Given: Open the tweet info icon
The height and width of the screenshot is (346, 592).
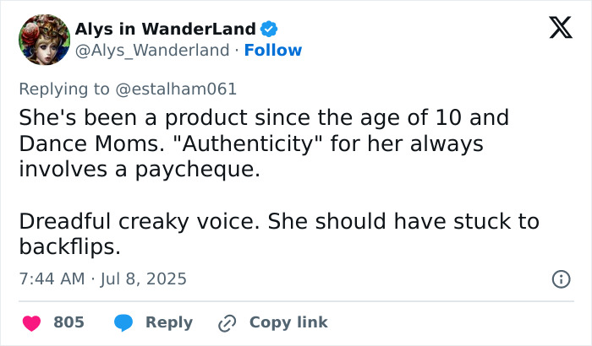Looking at the screenshot, I should point(560,278).
